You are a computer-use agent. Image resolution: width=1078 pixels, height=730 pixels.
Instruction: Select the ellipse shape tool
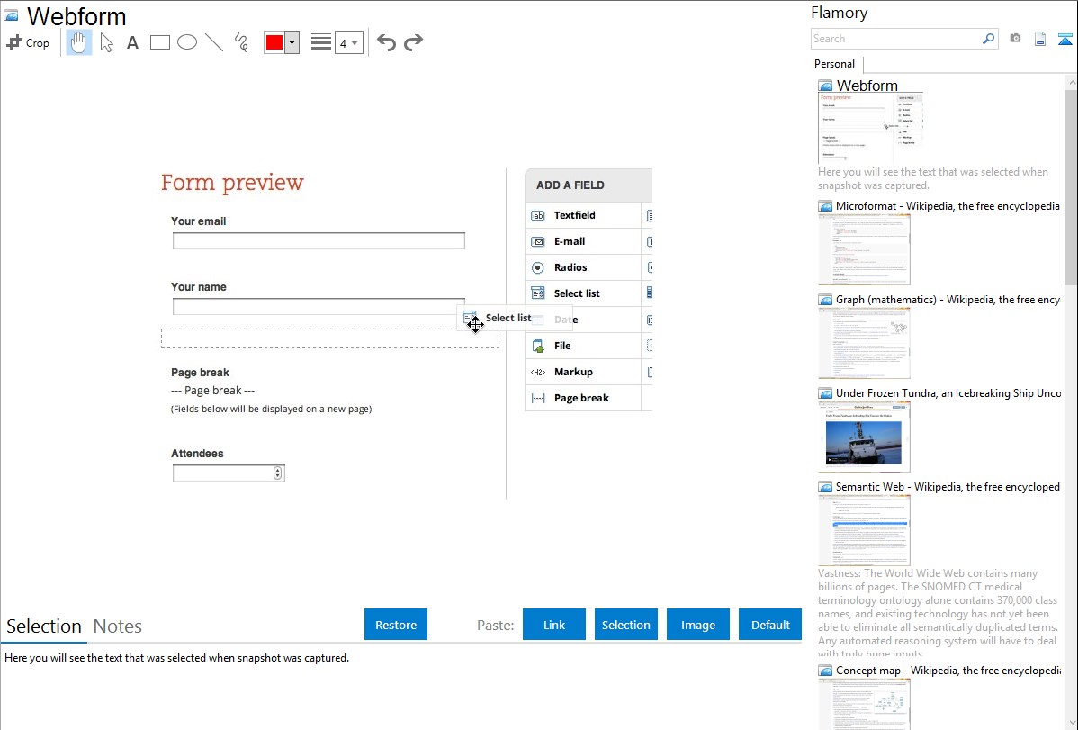[x=187, y=42]
